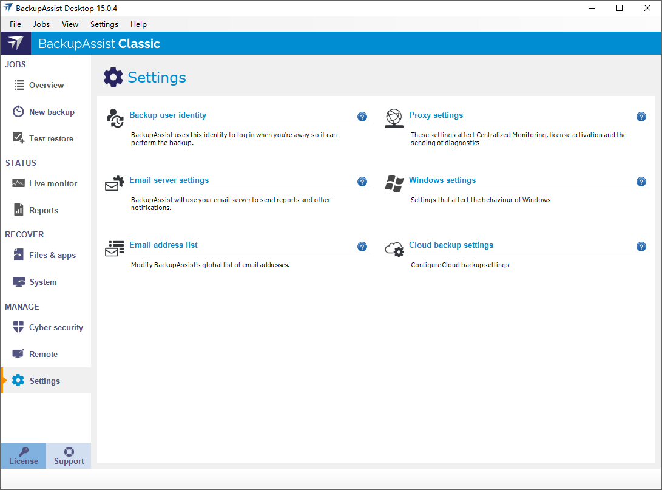Open the Proxy settings link

(x=436, y=115)
